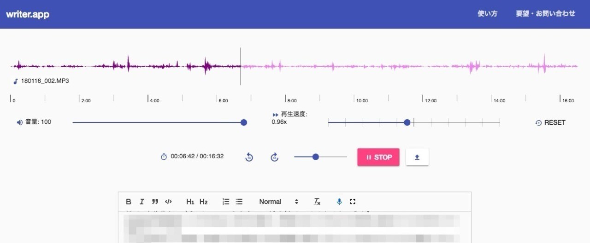Enter fullscreen editor mode
Viewport: 590px width, 243px height.
pos(353,202)
